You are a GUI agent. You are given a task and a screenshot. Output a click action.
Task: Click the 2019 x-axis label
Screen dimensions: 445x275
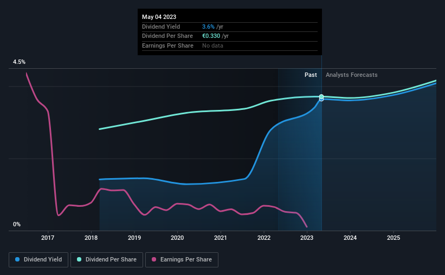pos(134,238)
